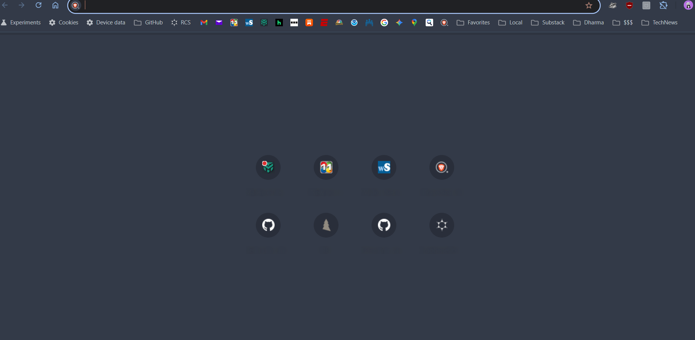This screenshot has height=340, width=695.
Task: Expand the $$$ bookmark folder
Action: [622, 23]
